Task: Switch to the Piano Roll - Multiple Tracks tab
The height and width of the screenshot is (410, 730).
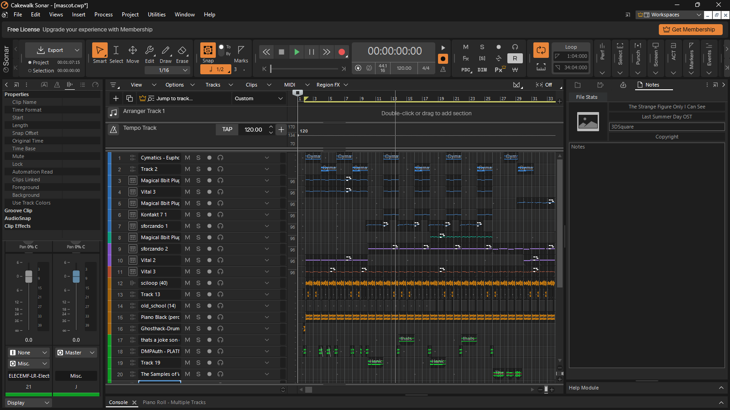Action: click(174, 402)
